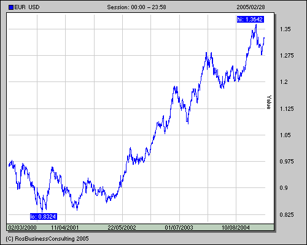
Task: Click the 11/04/2001 date axis label
Action: 64,227
